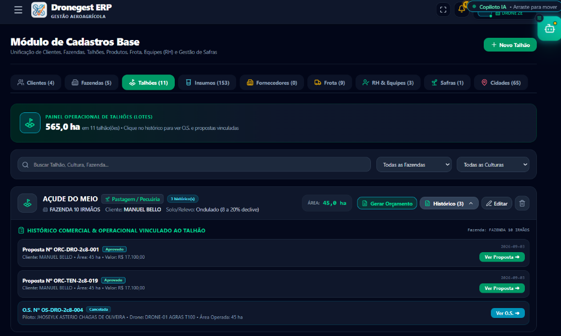Viewport: 561px width, 336px height.
Task: Click Gerar Orçamento for AÇUDE DO MEIO
Action: pos(387,203)
